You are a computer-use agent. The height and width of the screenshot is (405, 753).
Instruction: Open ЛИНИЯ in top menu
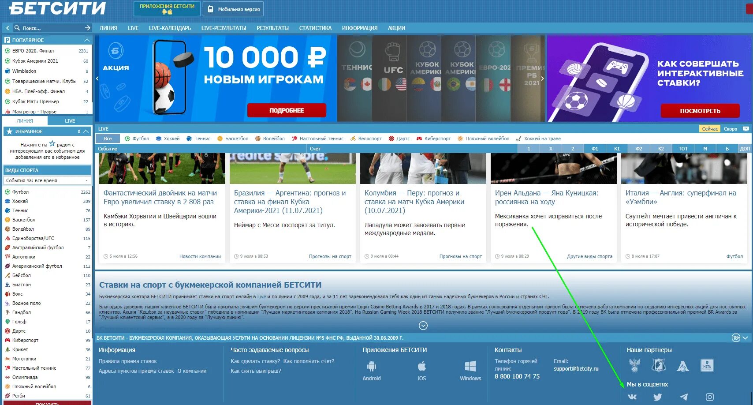pyautogui.click(x=108, y=28)
